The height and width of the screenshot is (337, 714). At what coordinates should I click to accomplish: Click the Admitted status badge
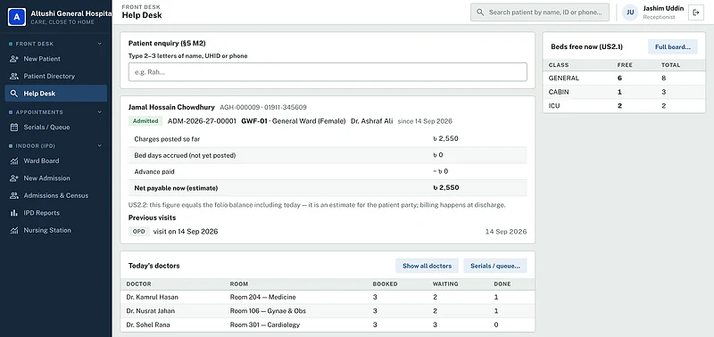tap(145, 121)
